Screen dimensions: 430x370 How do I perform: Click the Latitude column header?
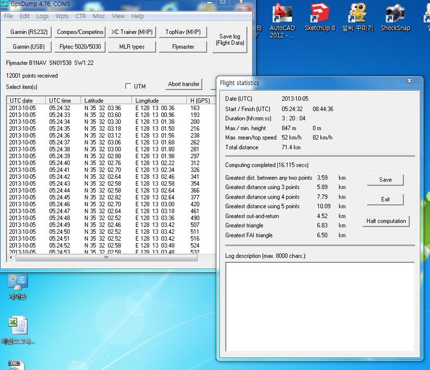[x=106, y=100]
